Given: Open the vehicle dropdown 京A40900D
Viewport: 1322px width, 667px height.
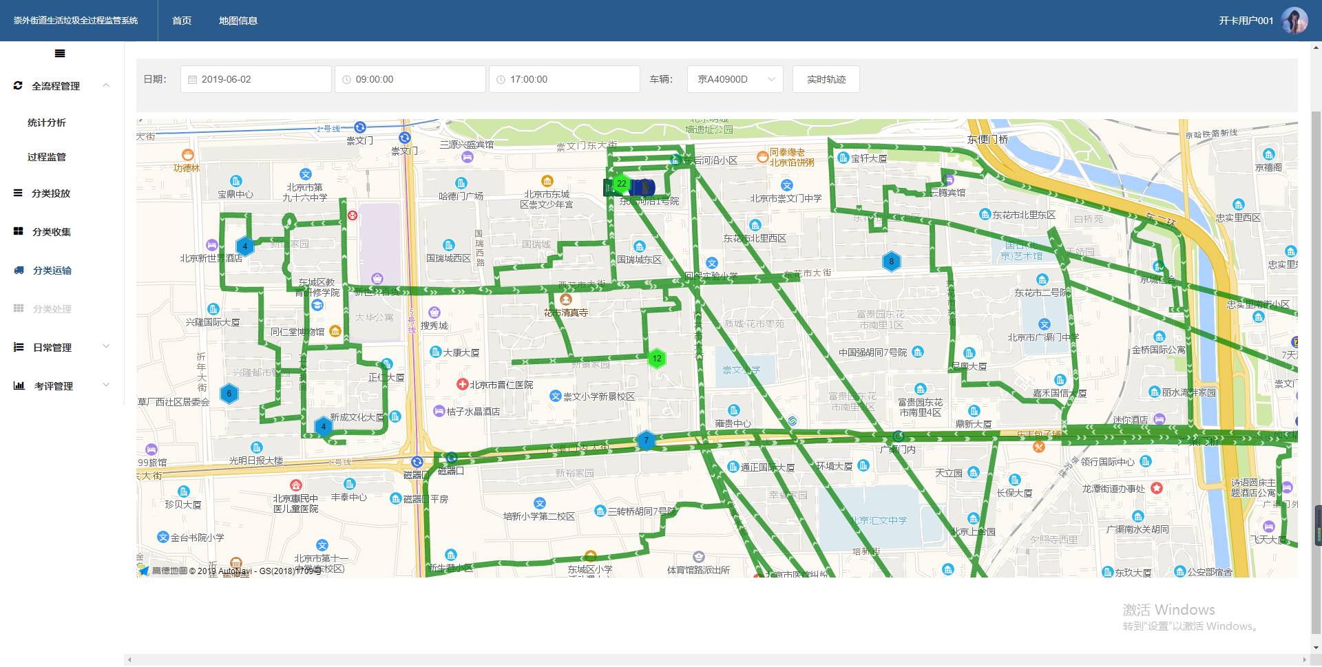Looking at the screenshot, I should coord(735,79).
